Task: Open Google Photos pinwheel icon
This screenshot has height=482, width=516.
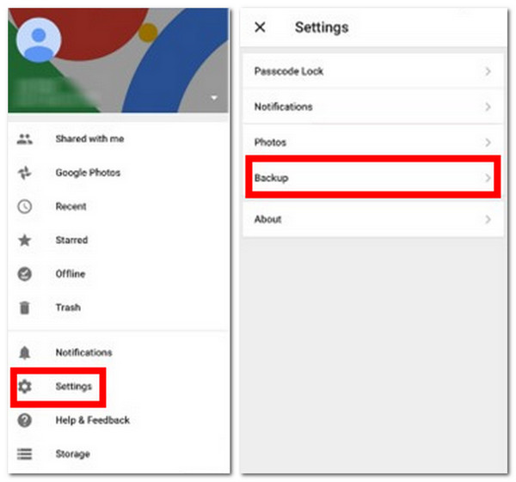Action: pos(25,173)
